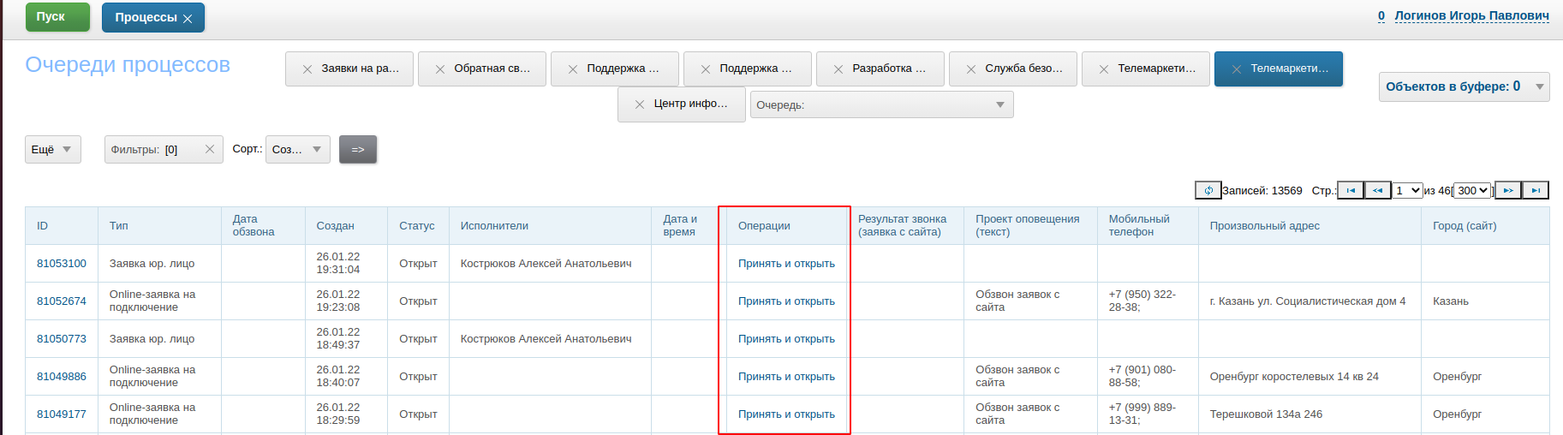Click Принять и открыть for row 81049177

tap(786, 414)
